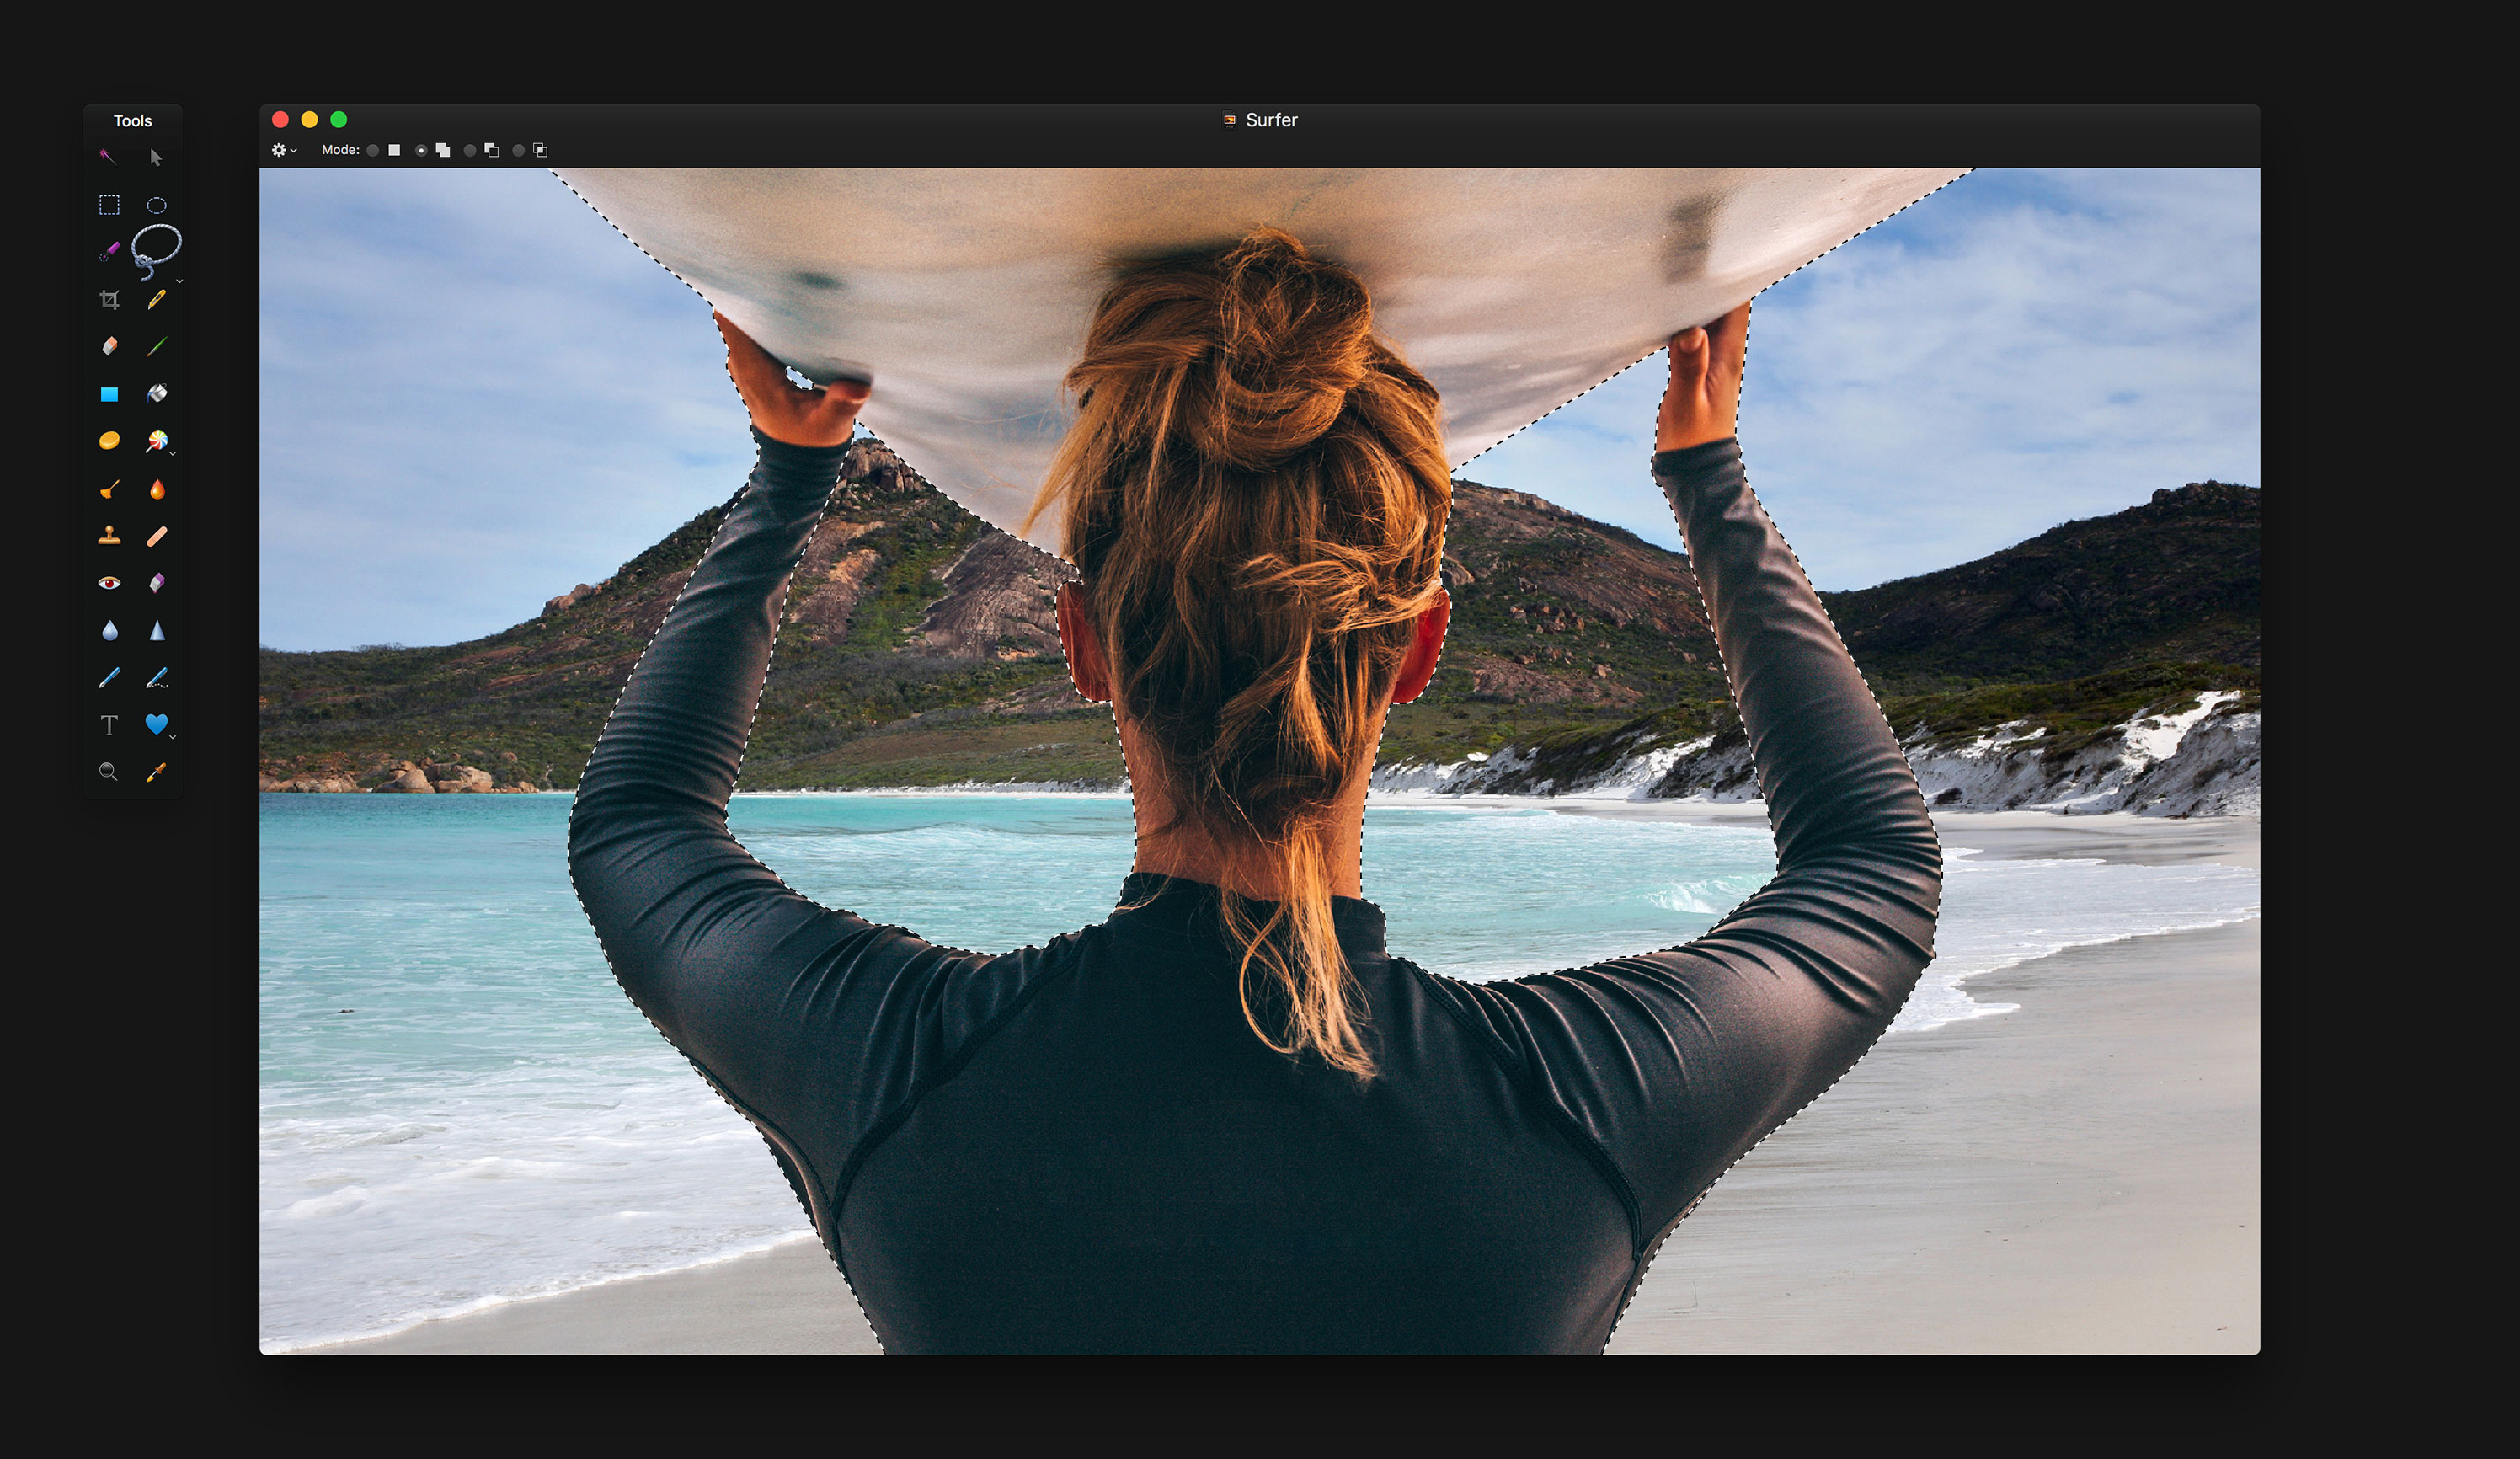Choose the Elliptical Marquee tool
This screenshot has height=1459, width=2520.
click(156, 205)
